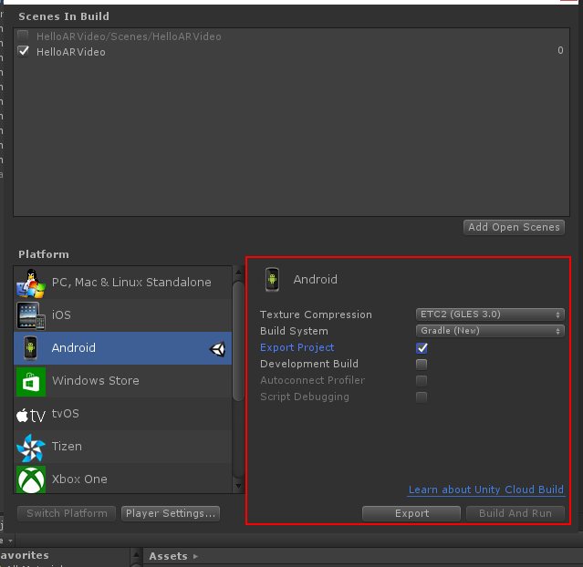Click the platform list scrollbar thumb

coord(239,341)
